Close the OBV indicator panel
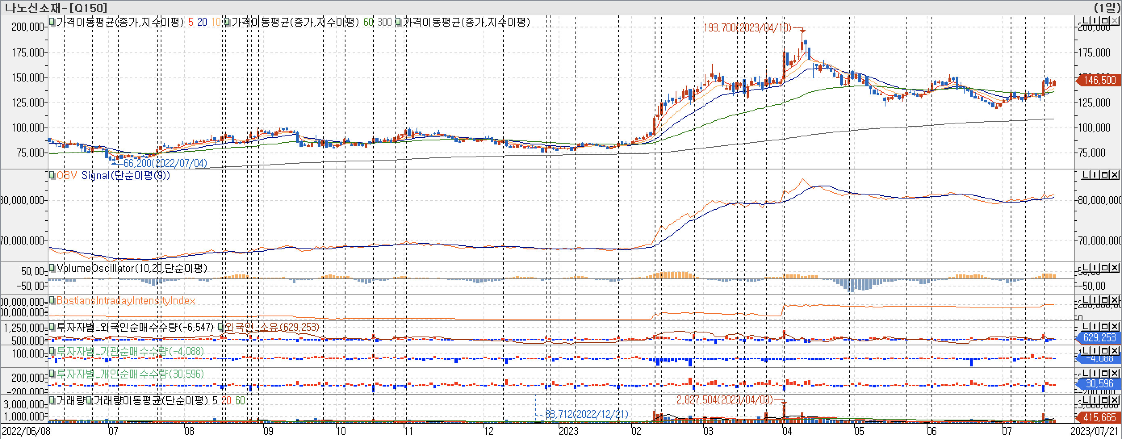 [x=1115, y=175]
